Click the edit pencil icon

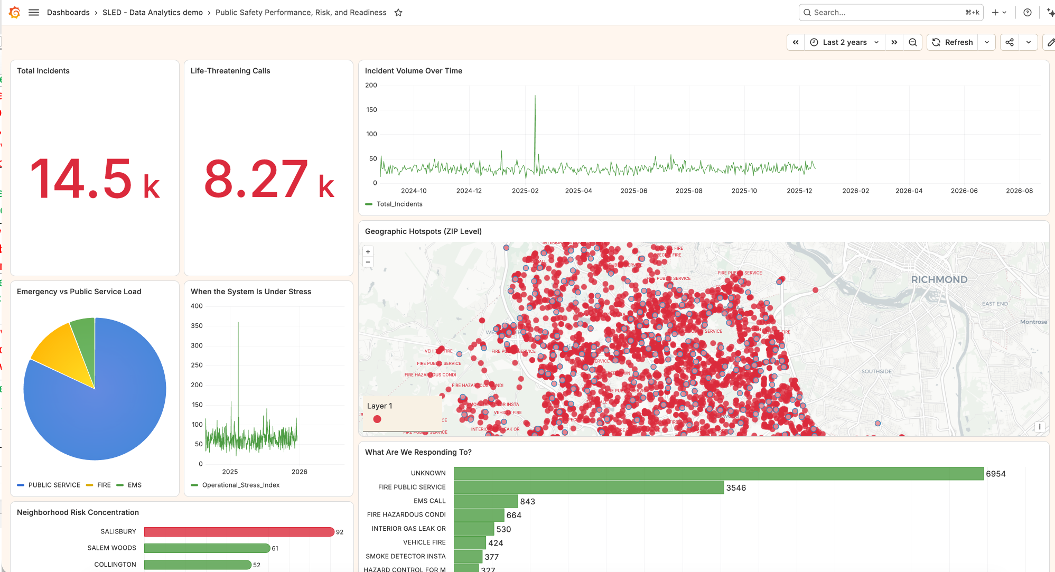coord(1050,42)
